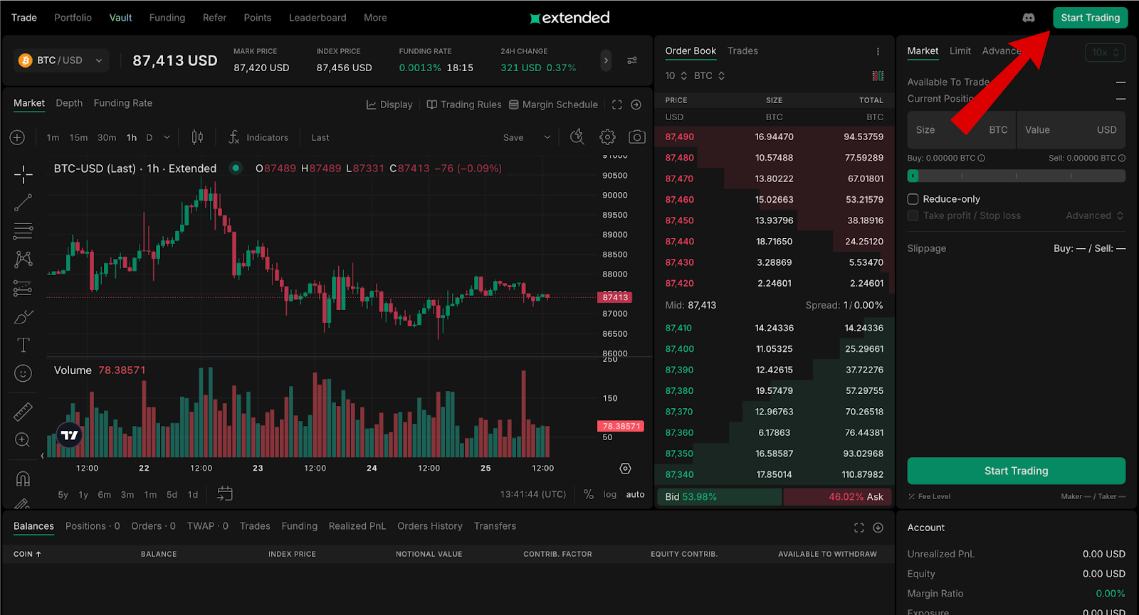Open the Display options button
The height and width of the screenshot is (615, 1139).
(x=389, y=105)
